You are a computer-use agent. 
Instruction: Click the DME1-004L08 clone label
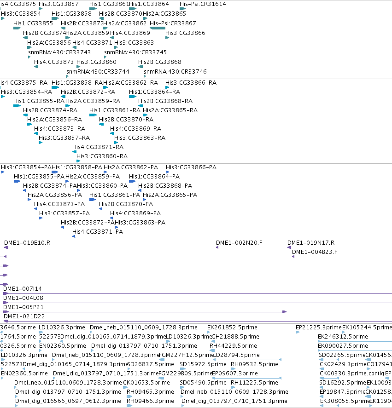click(23, 298)
